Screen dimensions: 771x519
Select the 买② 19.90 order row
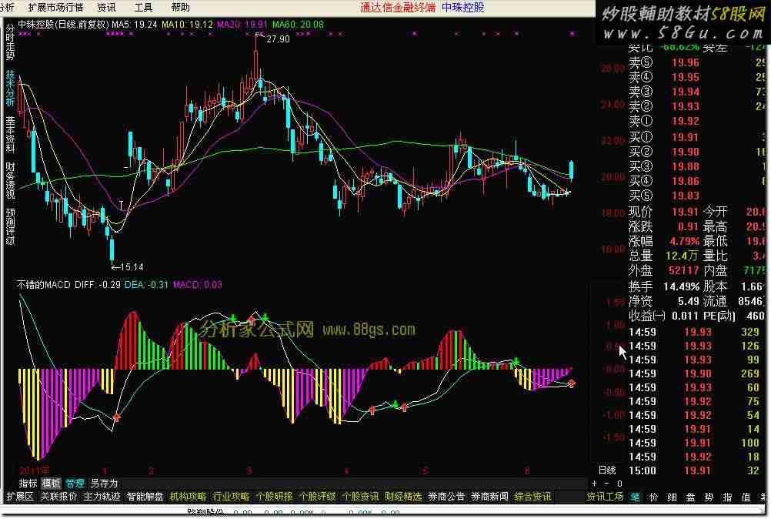pyautogui.click(x=697, y=152)
